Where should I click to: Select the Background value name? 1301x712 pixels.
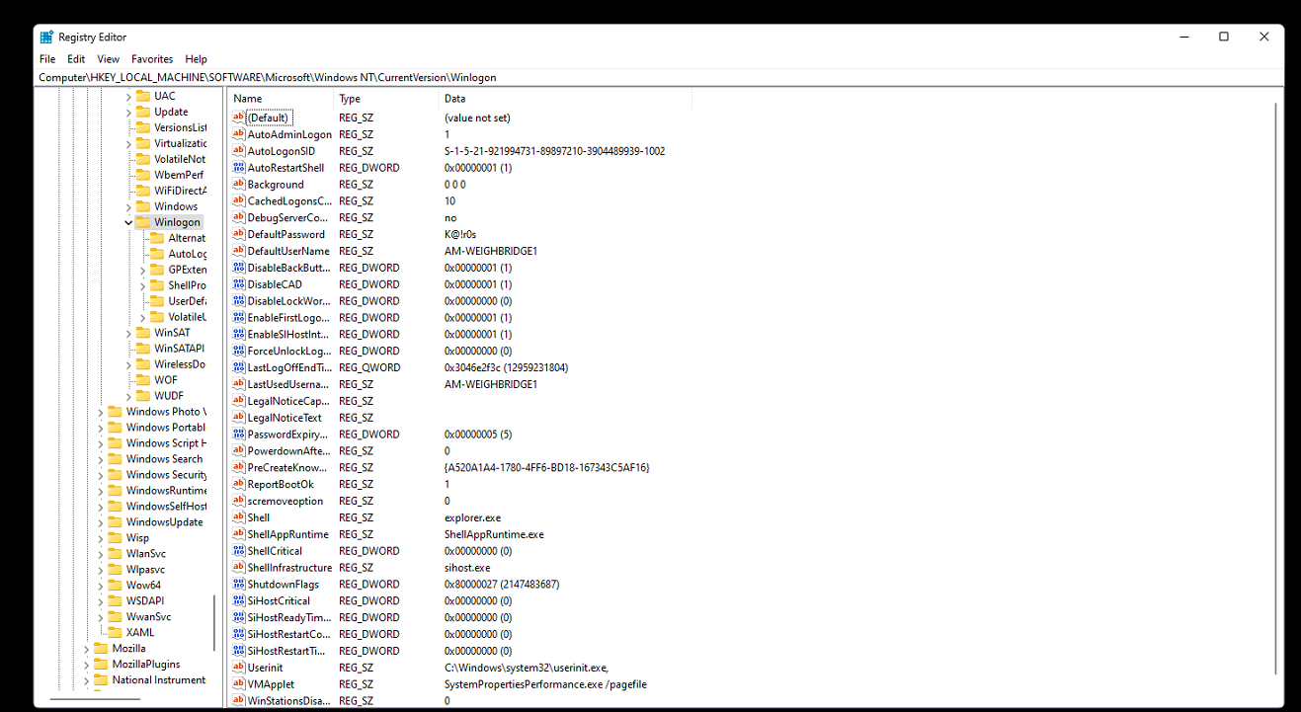[276, 185]
